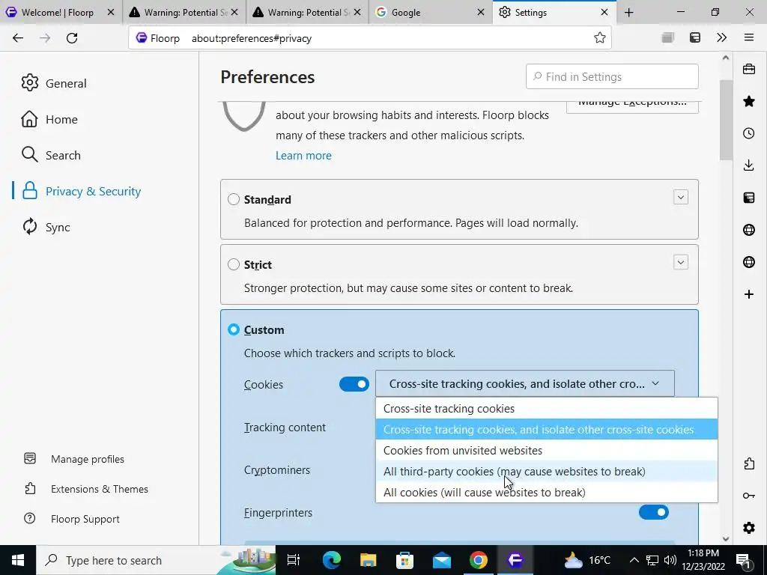The height and width of the screenshot is (575, 767).
Task: Click the Learn more link
Action: click(303, 156)
